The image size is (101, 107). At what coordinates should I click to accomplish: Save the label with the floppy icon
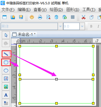[x=21, y=17]
